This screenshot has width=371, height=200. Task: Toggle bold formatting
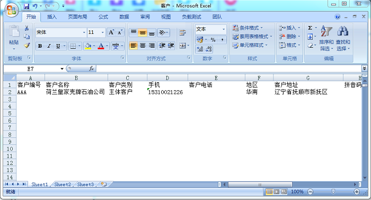point(40,46)
